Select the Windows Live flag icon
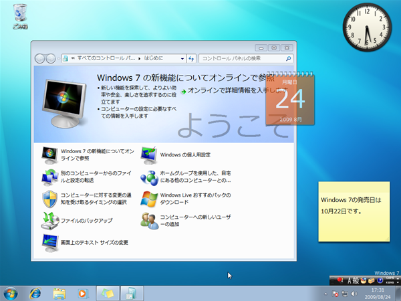The height and width of the screenshot is (301, 401). (149, 199)
